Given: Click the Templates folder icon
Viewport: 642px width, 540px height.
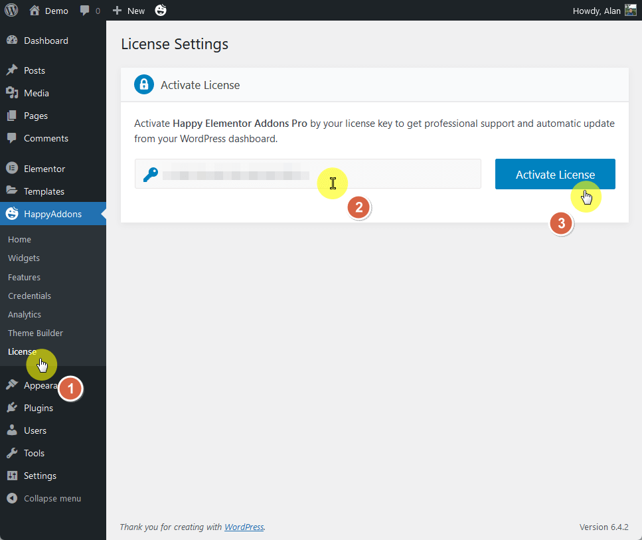Looking at the screenshot, I should 12,191.
